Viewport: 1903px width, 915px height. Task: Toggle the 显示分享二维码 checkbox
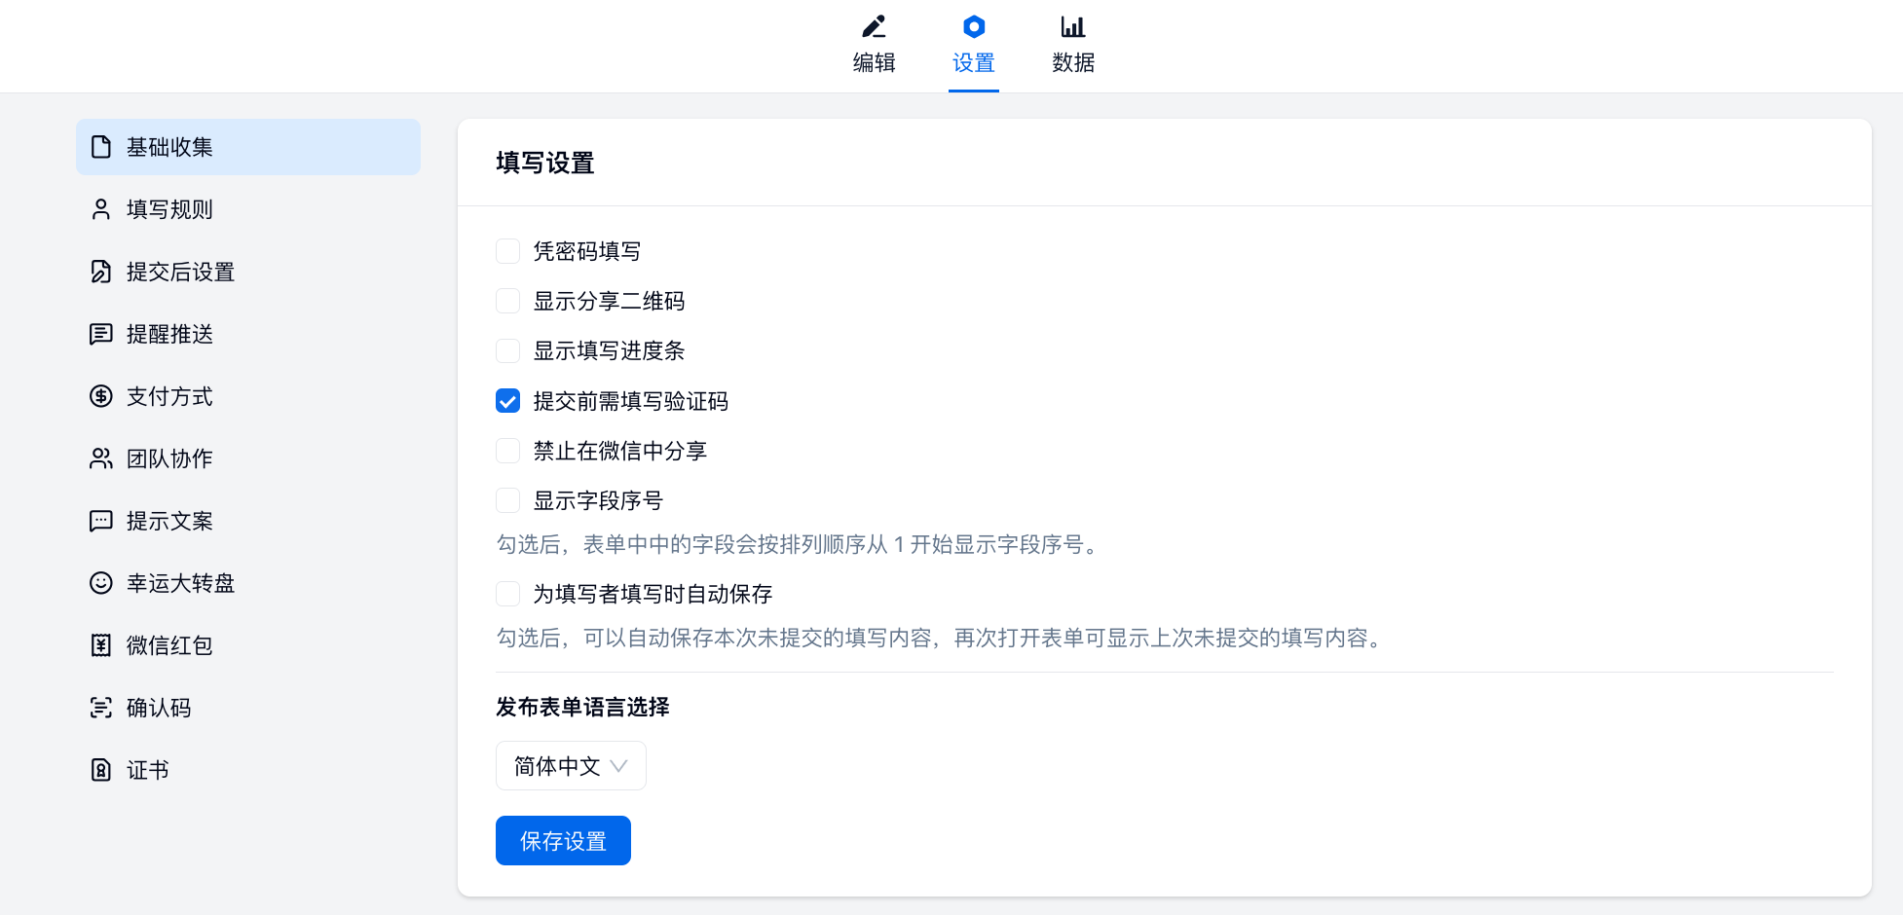point(508,301)
